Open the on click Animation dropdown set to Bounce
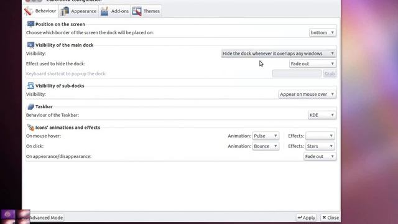This screenshot has width=398, height=224. point(266,146)
